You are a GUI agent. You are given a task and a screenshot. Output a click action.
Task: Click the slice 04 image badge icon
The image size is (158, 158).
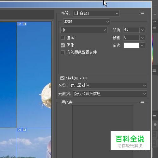(x=24, y=130)
